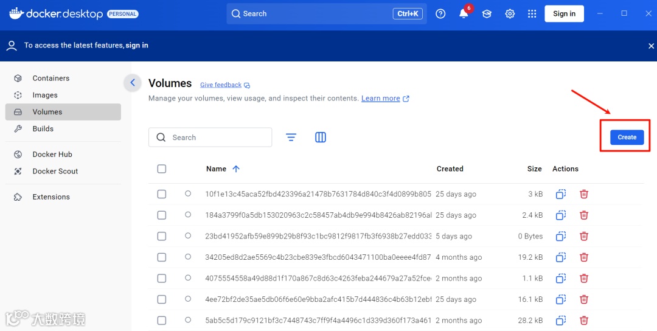Delete volume 10f1e13c45aca trash icon
The image size is (657, 331).
pos(583,194)
